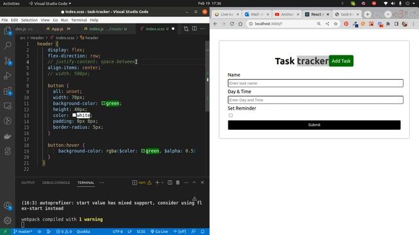Click Activities in the top bar

[11, 3]
